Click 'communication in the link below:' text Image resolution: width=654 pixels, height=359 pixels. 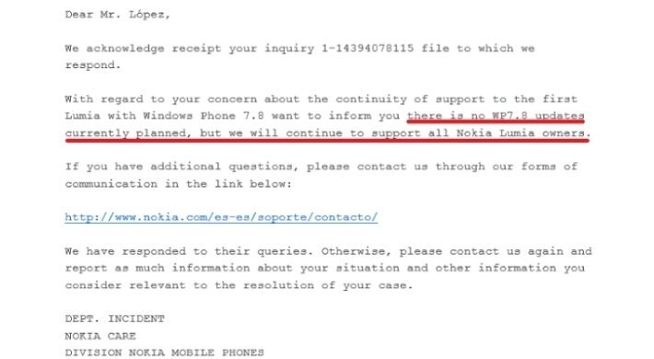pyautogui.click(x=178, y=184)
